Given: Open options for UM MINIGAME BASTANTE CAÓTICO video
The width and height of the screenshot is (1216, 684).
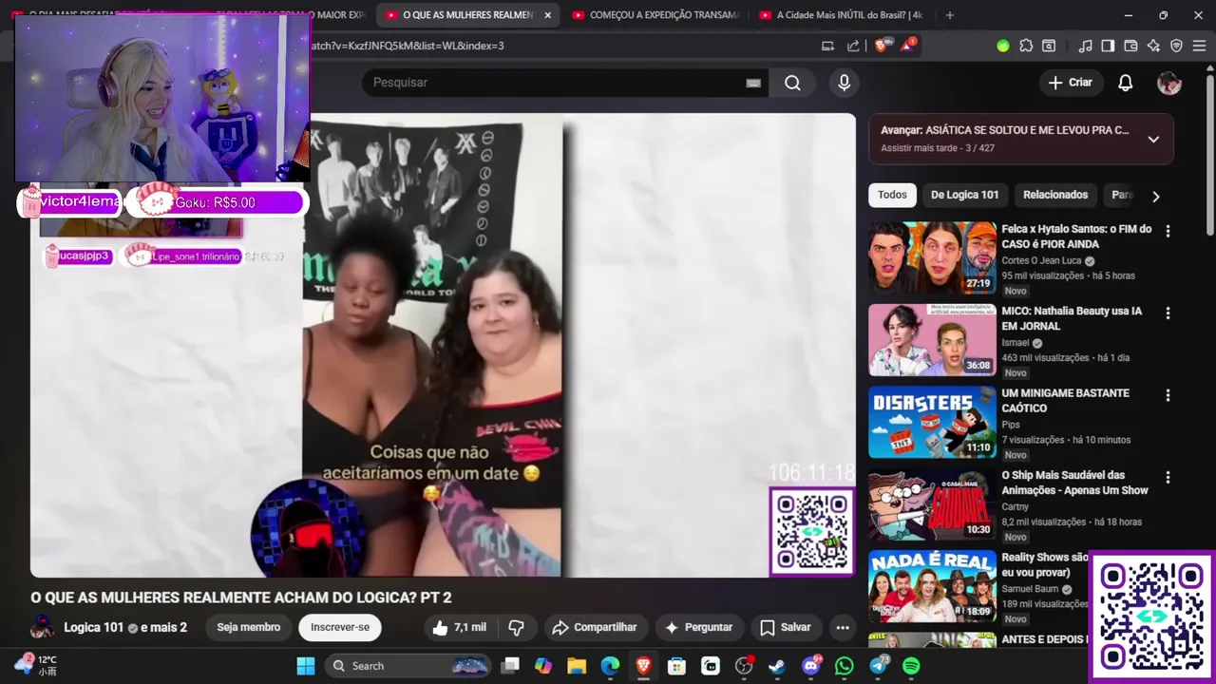Looking at the screenshot, I should [x=1168, y=395].
